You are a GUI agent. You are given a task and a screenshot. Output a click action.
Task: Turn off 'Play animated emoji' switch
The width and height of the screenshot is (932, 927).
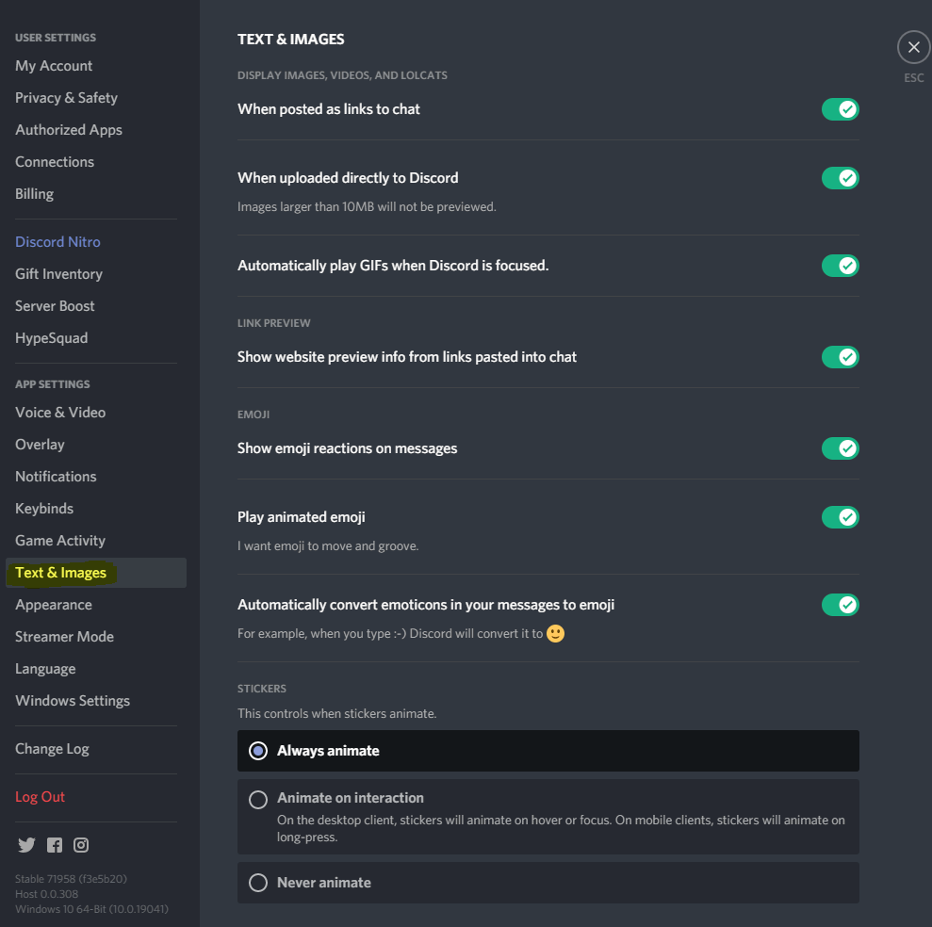(840, 517)
